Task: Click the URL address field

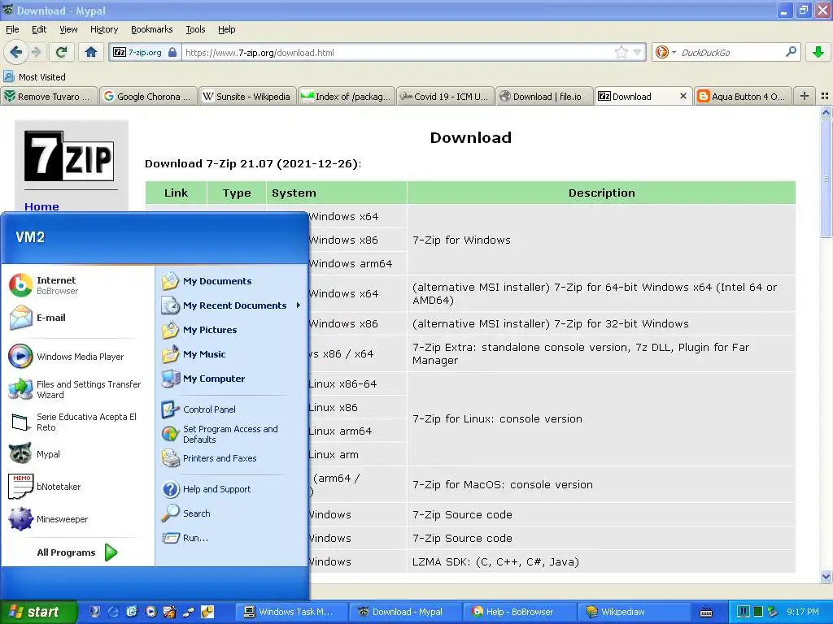Action: (397, 52)
